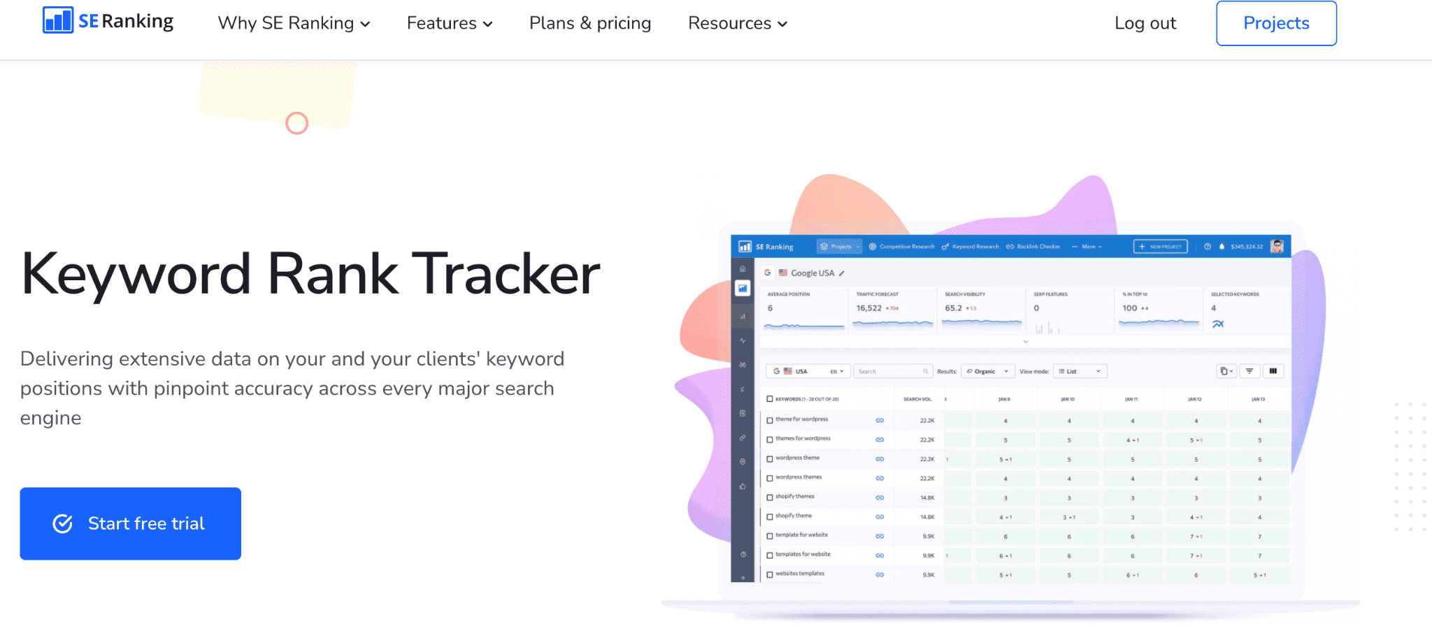The width and height of the screenshot is (1432, 638).
Task: Click the pencil edit icon beside Google USA
Action: pyautogui.click(x=842, y=273)
